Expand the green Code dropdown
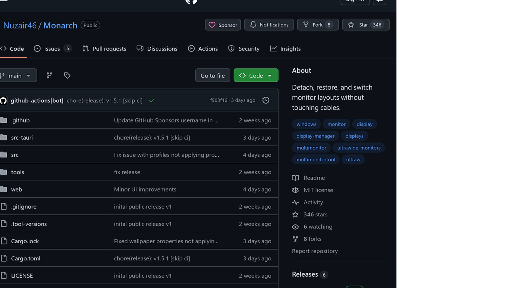Image resolution: width=512 pixels, height=288 pixels. click(256, 75)
